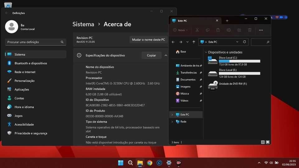Unpin Documentos from quick access
299x168 pixels.
tap(201, 80)
